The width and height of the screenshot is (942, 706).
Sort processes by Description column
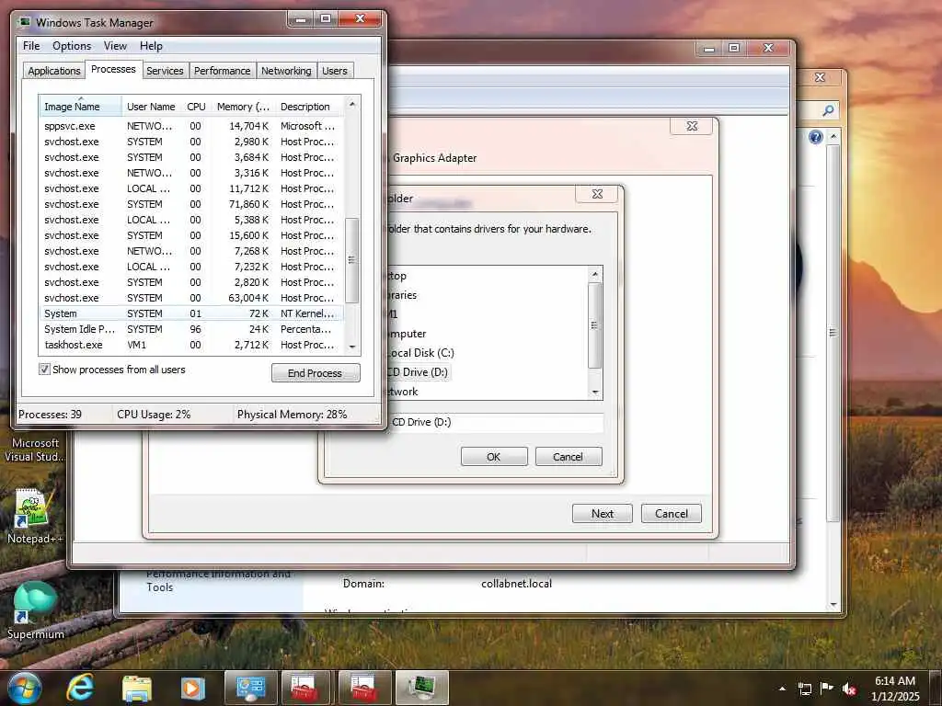click(310, 107)
